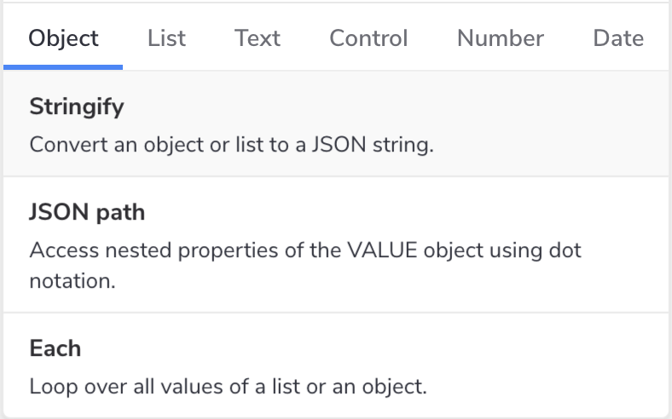Click the JSON path heading
The image size is (672, 419).
click(87, 212)
